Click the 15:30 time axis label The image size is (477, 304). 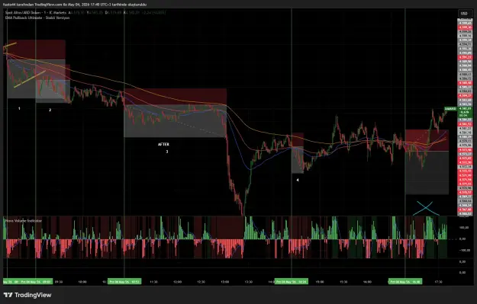click(x=343, y=282)
